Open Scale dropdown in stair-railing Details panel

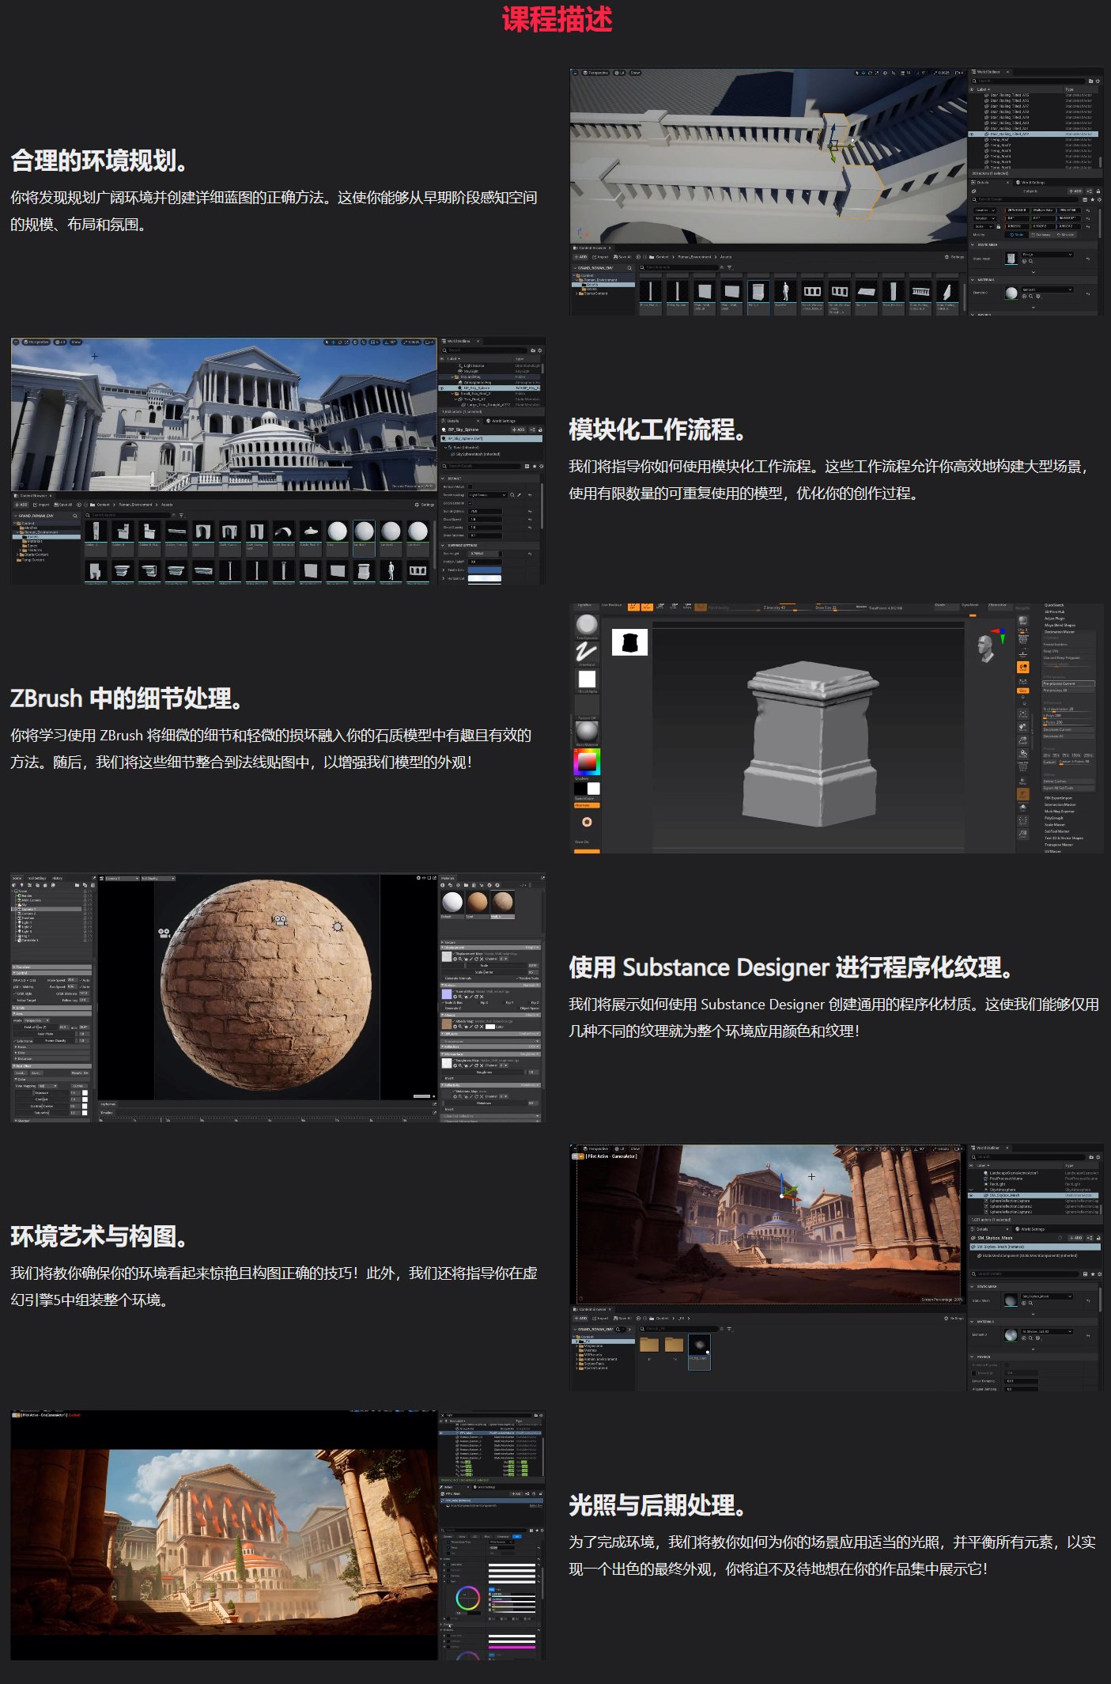(984, 226)
